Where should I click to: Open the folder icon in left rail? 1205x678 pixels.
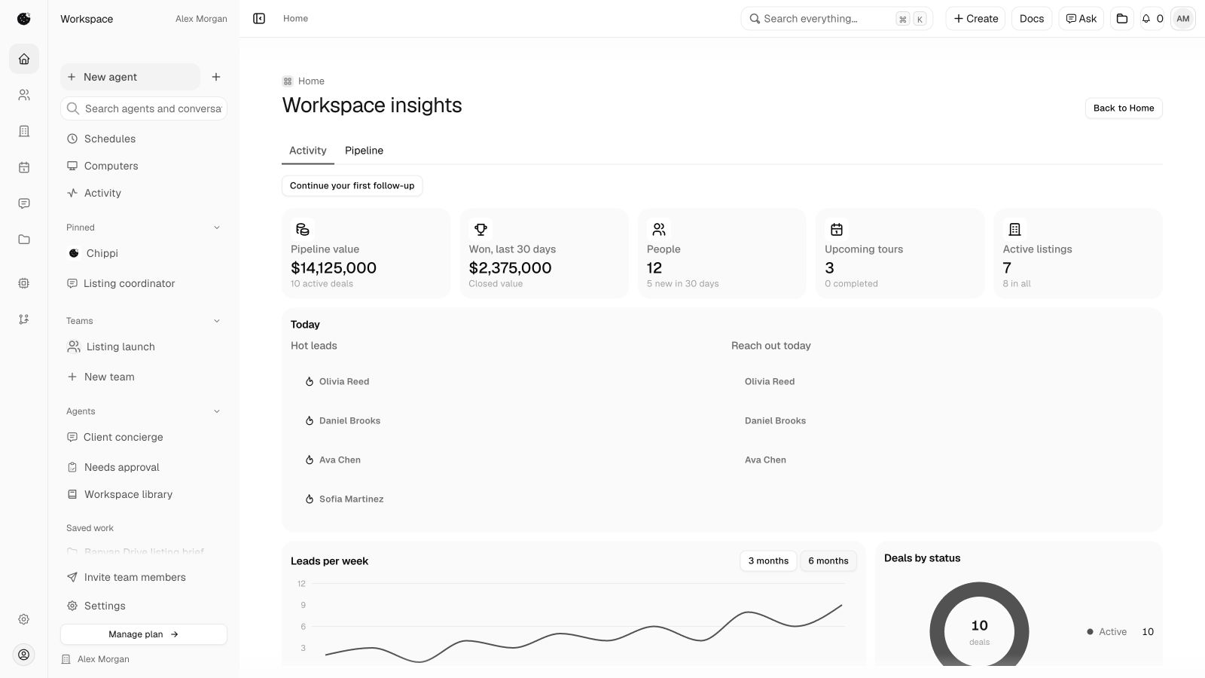[24, 240]
